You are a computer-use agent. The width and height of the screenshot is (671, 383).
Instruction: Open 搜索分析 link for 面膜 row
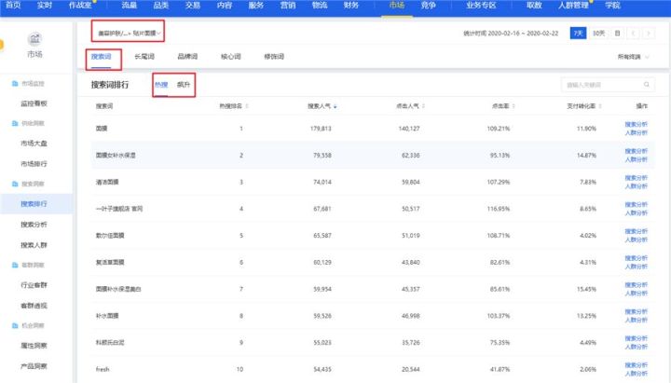pyautogui.click(x=636, y=124)
